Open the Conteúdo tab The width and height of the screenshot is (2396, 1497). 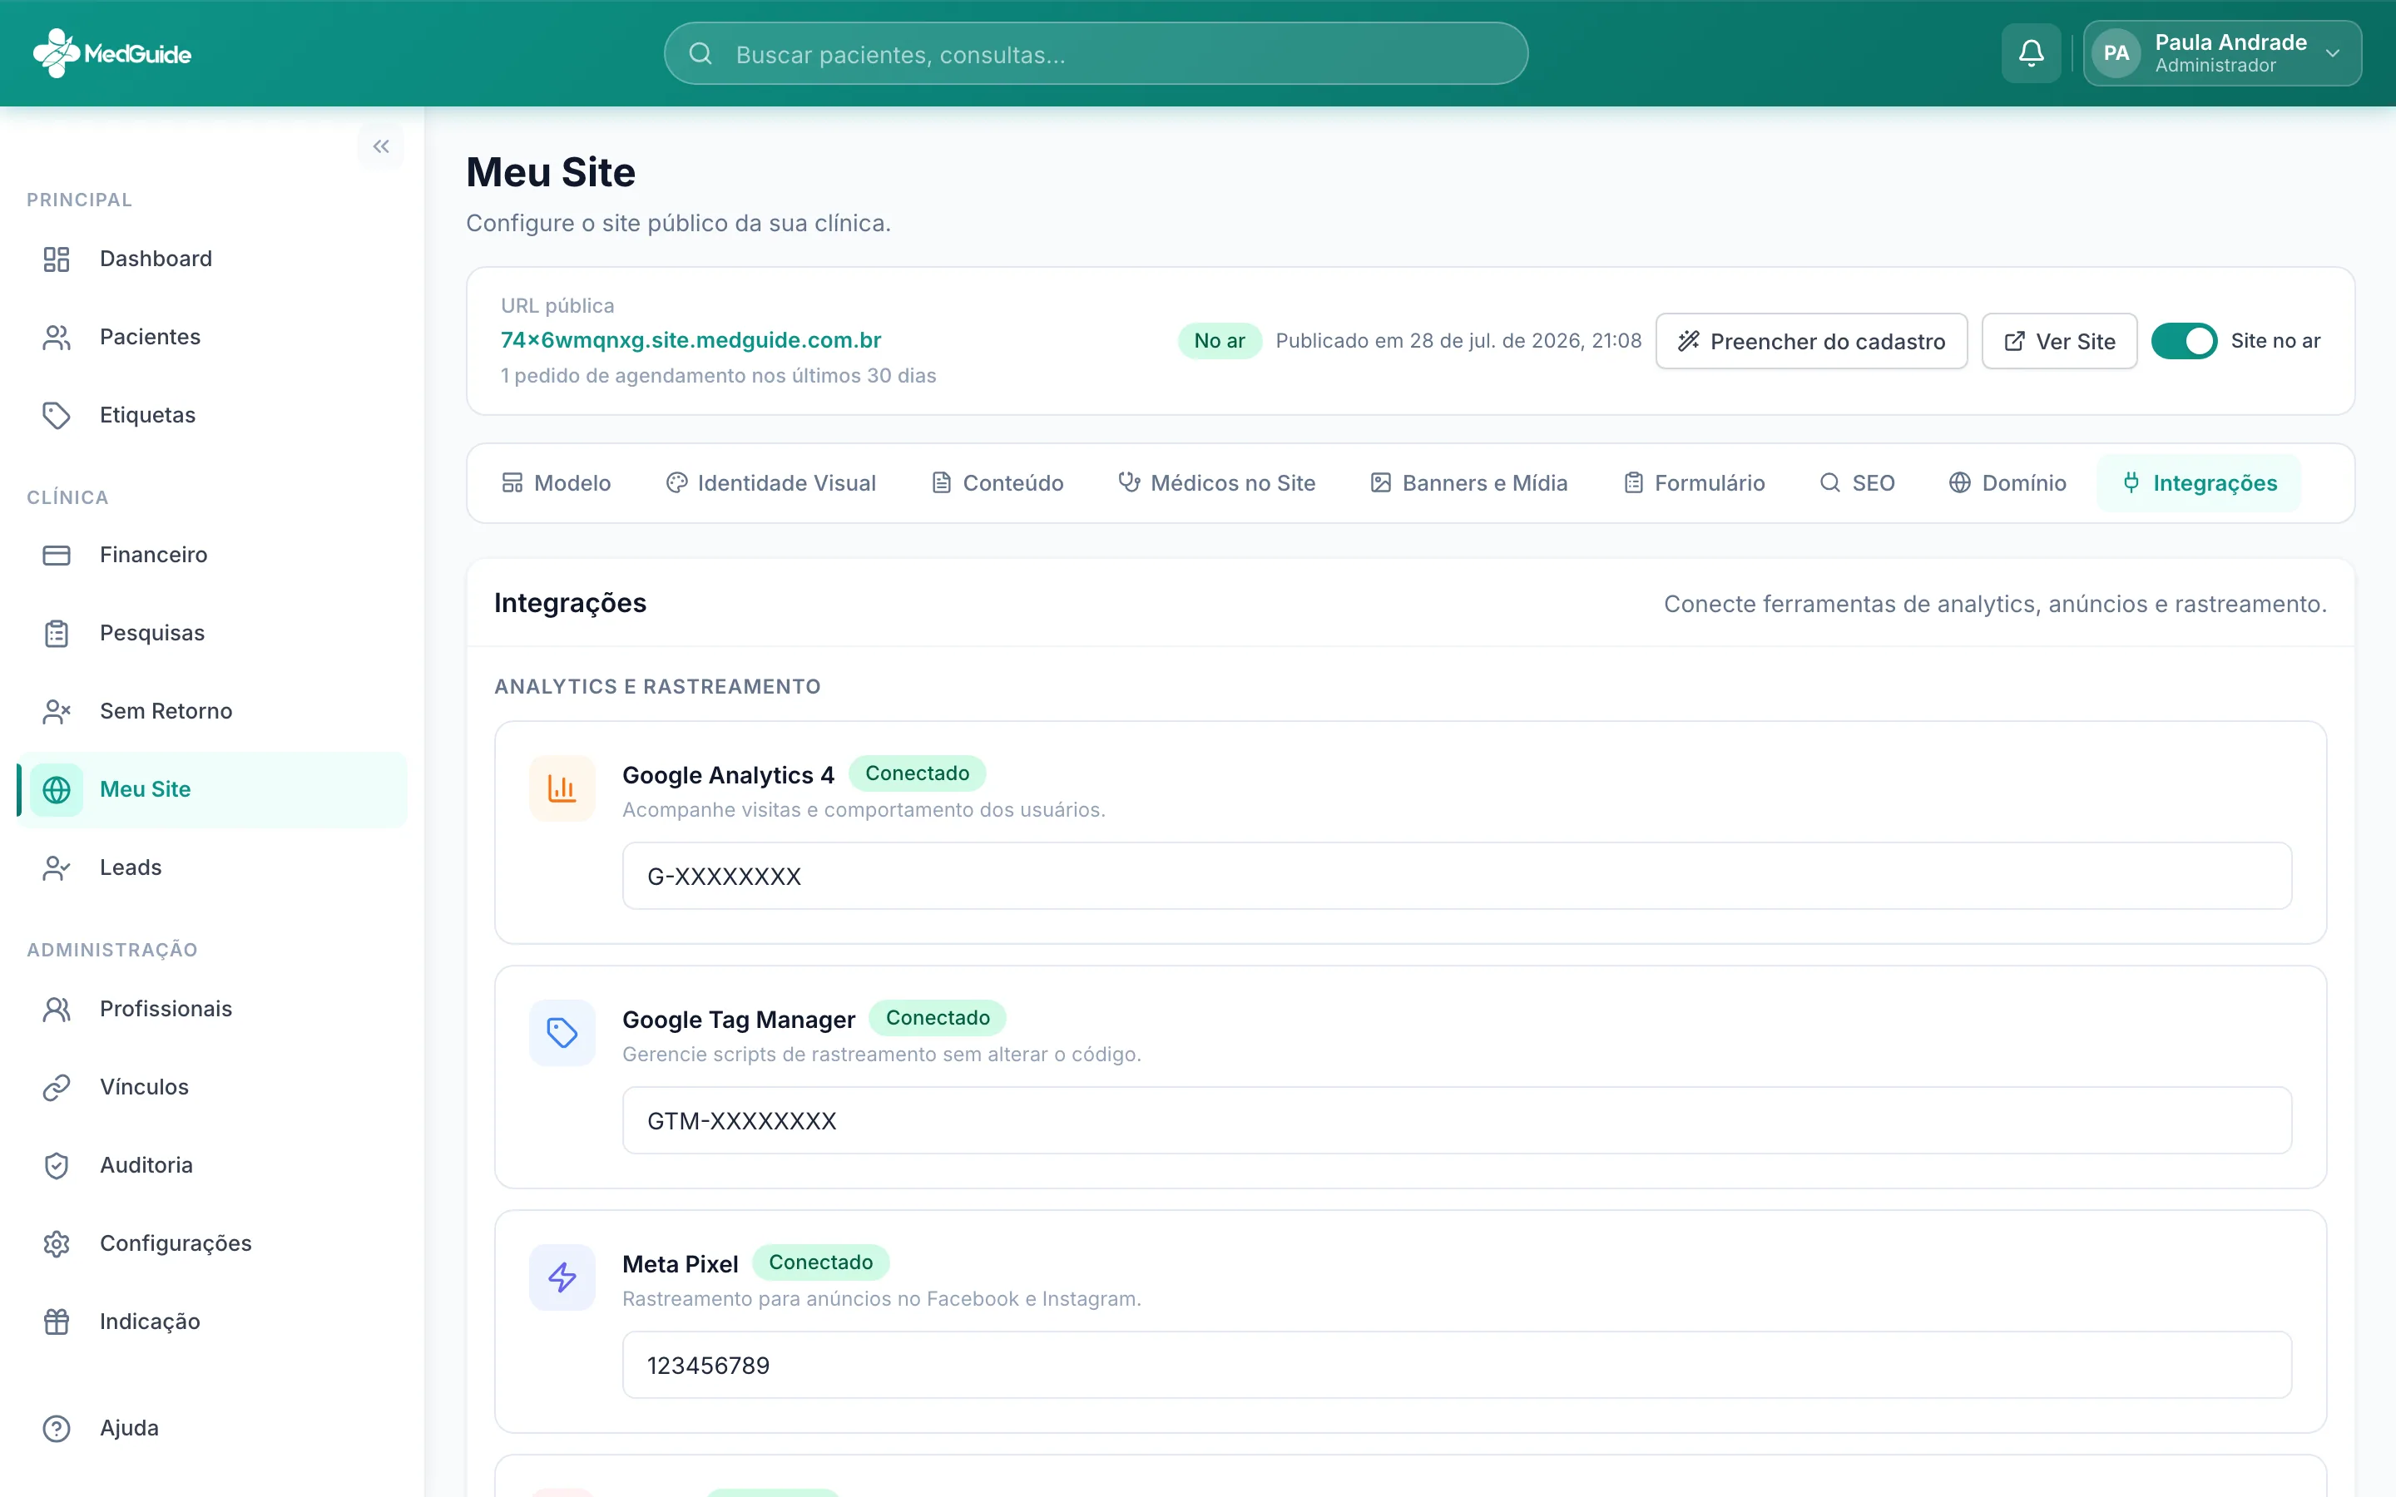pyautogui.click(x=998, y=483)
